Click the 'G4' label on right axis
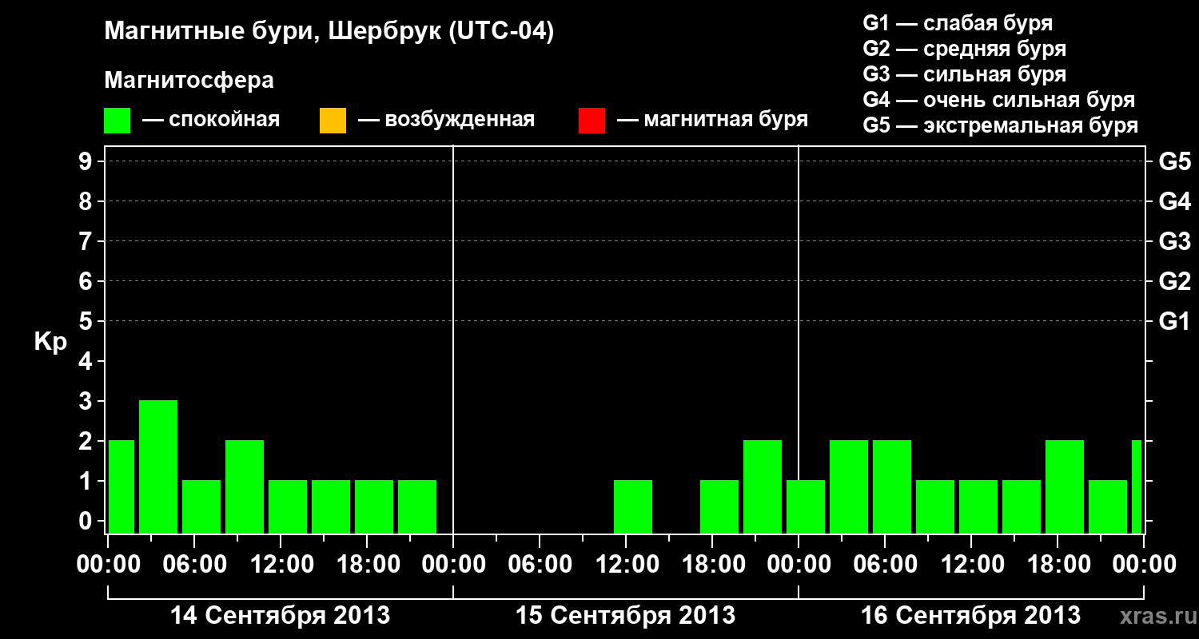 click(1174, 201)
